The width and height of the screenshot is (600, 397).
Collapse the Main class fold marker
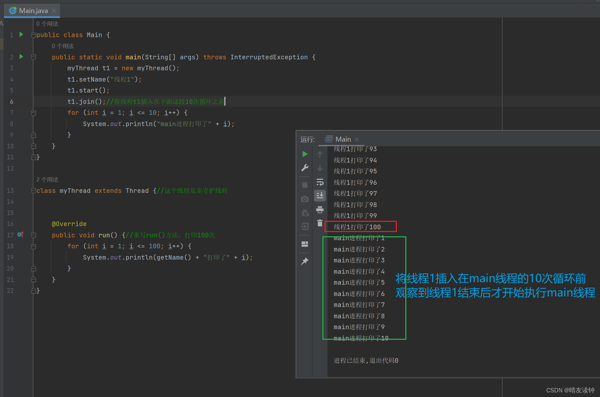(34, 35)
